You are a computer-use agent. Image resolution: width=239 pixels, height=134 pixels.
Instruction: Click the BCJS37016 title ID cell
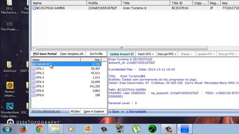[180, 8]
